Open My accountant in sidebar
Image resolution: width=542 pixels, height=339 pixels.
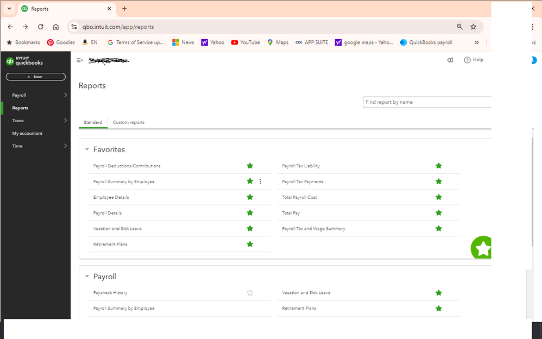(27, 133)
